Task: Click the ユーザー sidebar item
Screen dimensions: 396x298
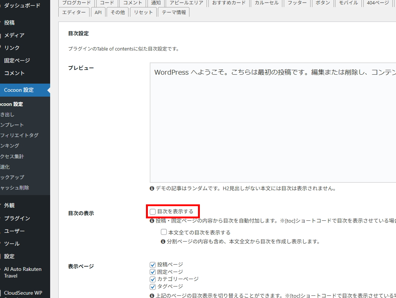Action: coord(14,231)
